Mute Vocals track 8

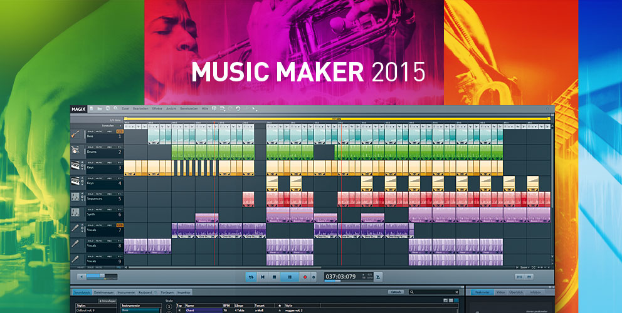(99, 241)
